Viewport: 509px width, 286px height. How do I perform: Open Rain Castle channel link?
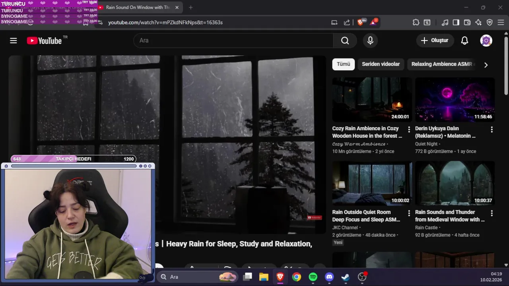click(426, 228)
